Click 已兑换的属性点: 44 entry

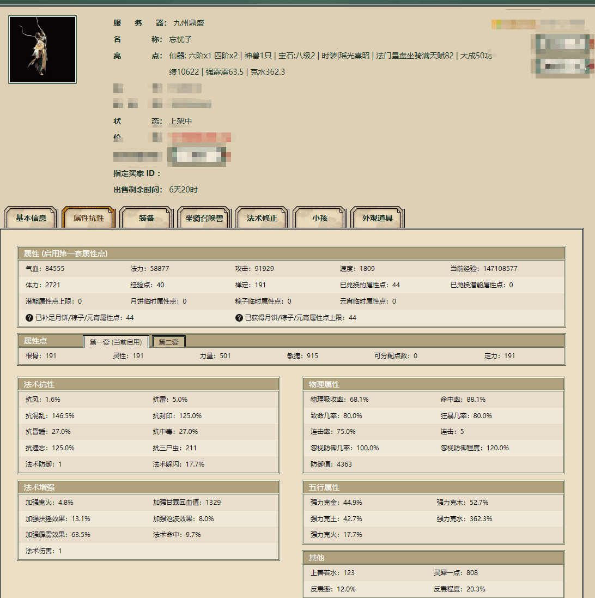(x=370, y=285)
